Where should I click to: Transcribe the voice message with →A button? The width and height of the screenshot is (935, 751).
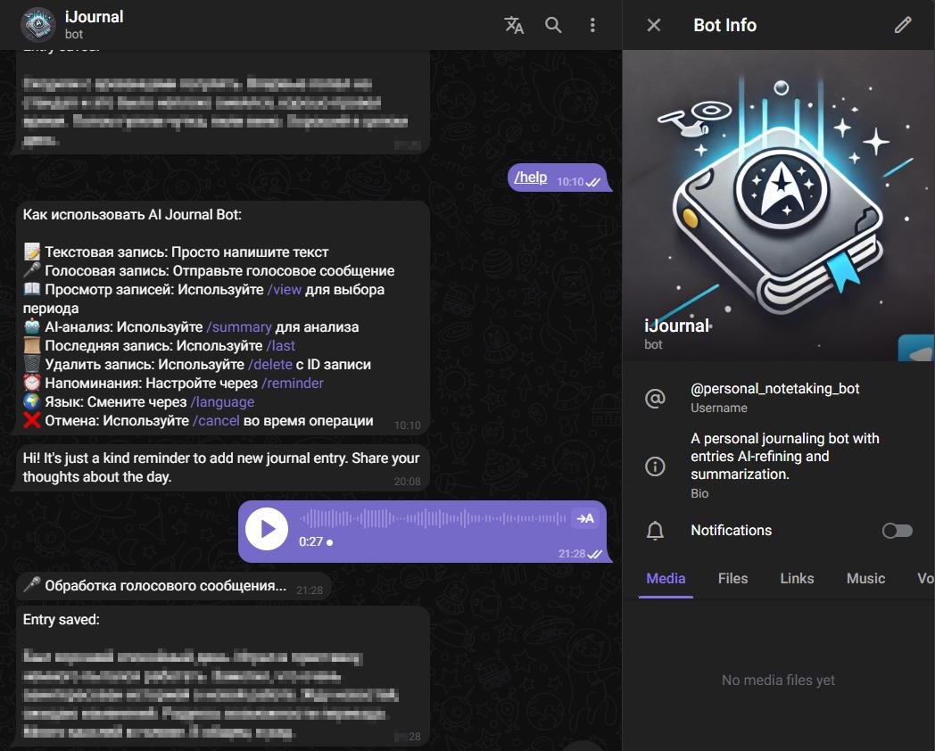[584, 518]
